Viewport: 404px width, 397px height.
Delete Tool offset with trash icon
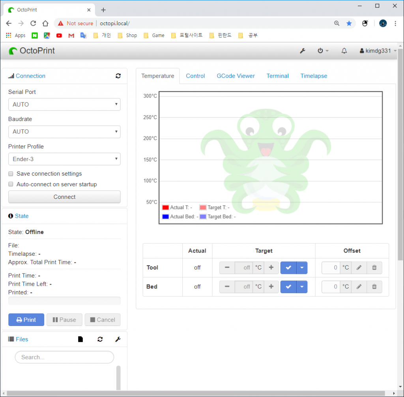coord(374,268)
